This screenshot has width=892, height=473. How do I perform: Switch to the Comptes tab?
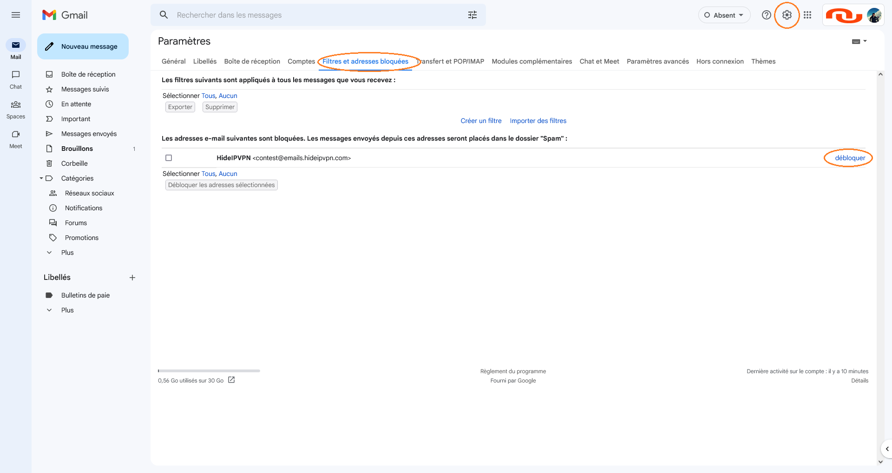(301, 61)
